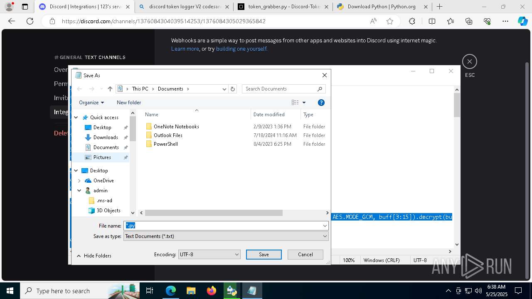The image size is (532, 299).
Task: Collapse the admin tree node
Action: point(79,191)
